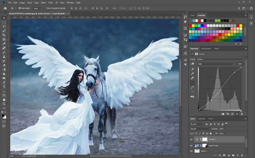Open the Window menu
The width and height of the screenshot is (255, 158).
[70, 2]
